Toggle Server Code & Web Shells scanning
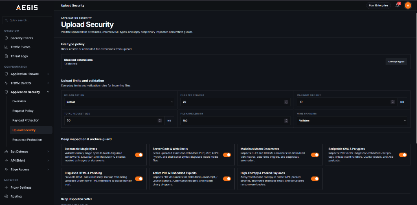The height and width of the screenshot is (205, 417). (x=227, y=155)
